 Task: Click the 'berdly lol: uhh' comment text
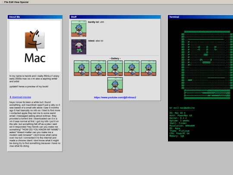96,22
